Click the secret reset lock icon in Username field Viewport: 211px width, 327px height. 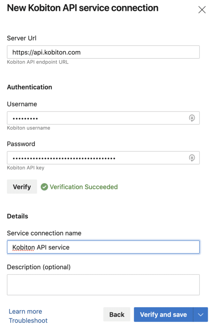coord(192,118)
